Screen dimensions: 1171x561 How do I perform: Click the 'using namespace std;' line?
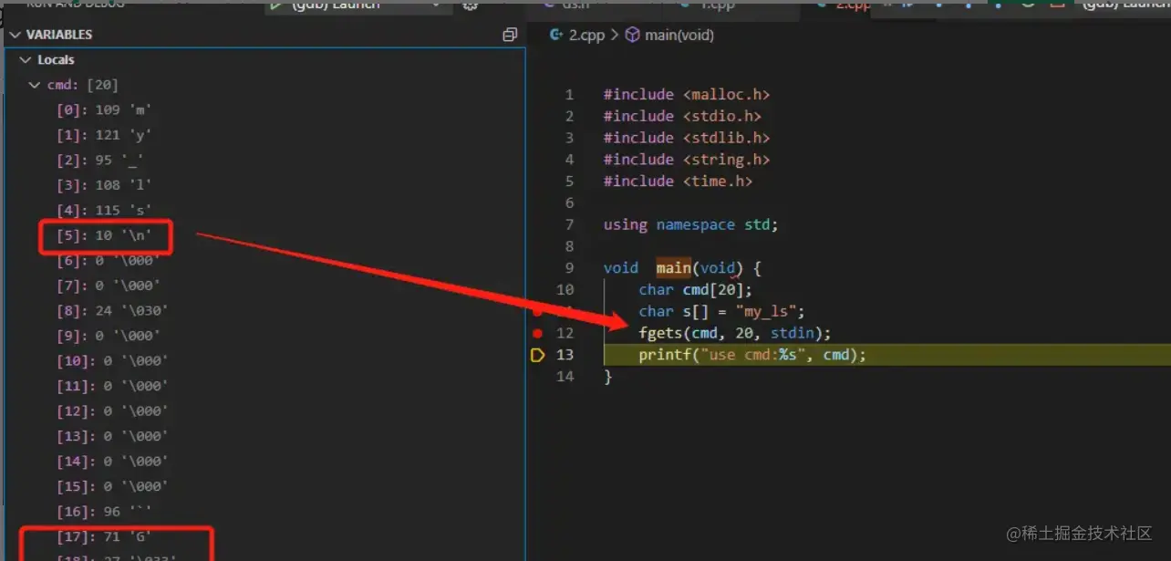point(691,224)
